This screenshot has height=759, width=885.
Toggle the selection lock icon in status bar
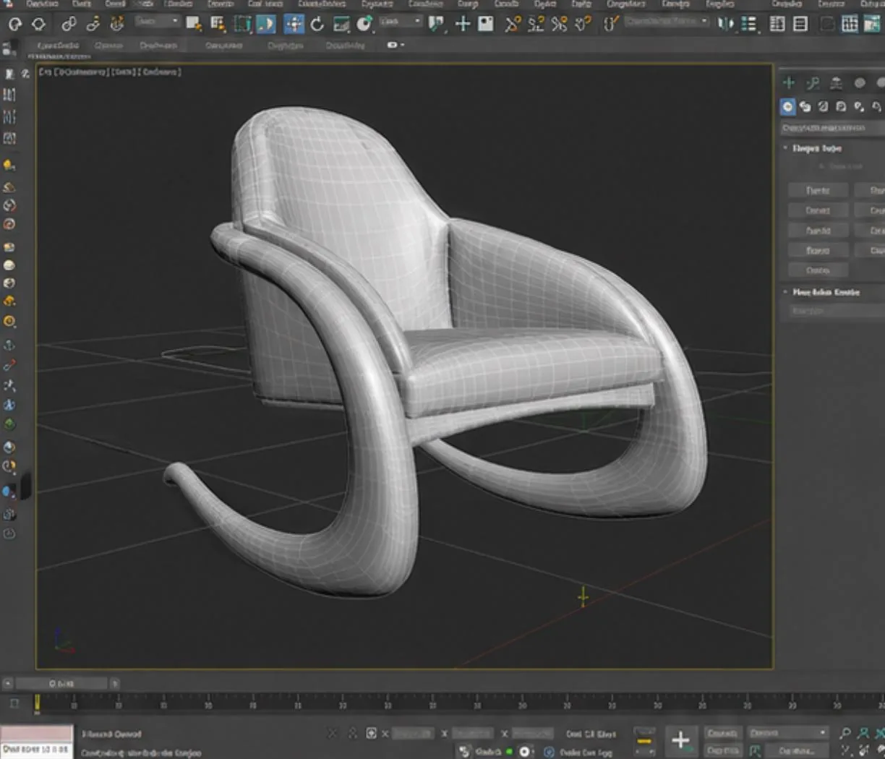[353, 733]
